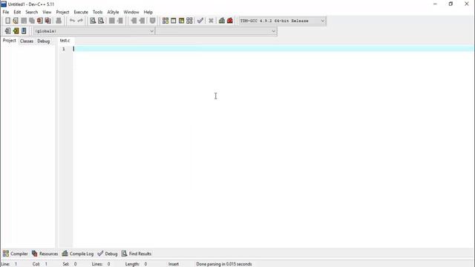This screenshot has height=267, width=475.
Task: Open the Edit menu
Action: [x=17, y=12]
